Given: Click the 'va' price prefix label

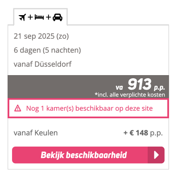Looking at the screenshot, I should (119, 88).
